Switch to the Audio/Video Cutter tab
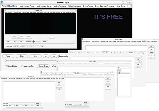The width and height of the screenshot is (159, 111). [x=27, y=6]
